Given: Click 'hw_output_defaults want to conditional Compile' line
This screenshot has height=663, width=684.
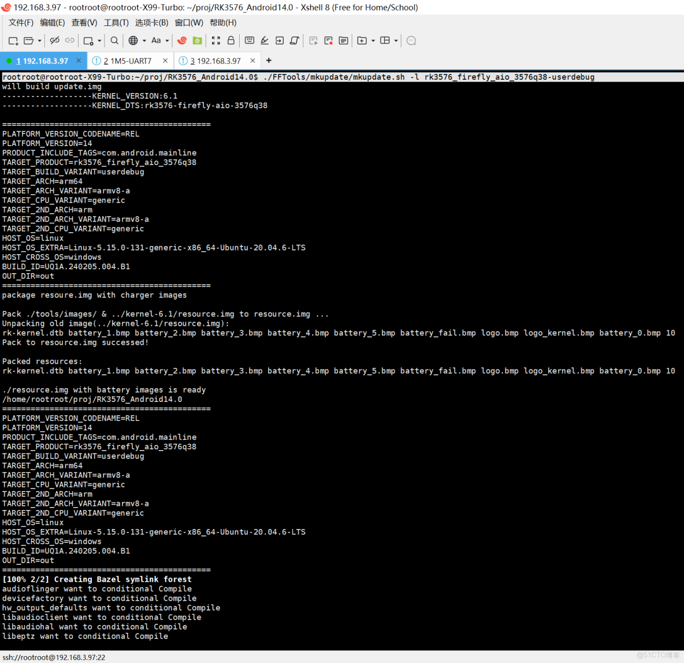Looking at the screenshot, I should [111, 608].
